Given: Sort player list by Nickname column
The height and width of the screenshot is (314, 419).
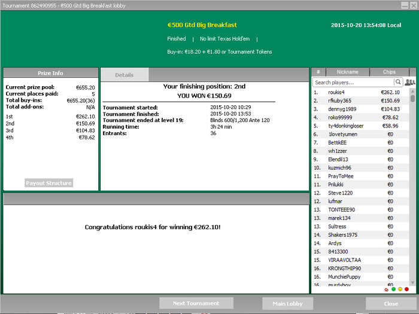Looking at the screenshot, I should coord(347,72).
